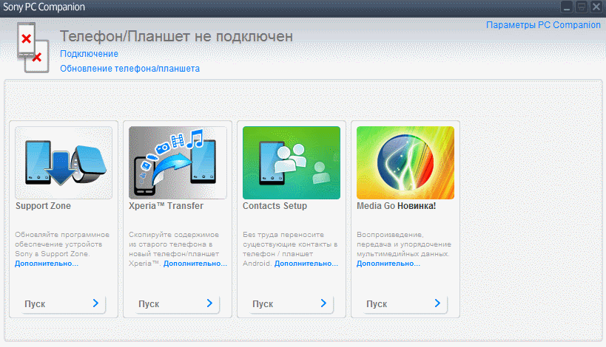Open Параметры PC Companion settings link
Image resolution: width=606 pixels, height=347 pixels.
coord(543,25)
